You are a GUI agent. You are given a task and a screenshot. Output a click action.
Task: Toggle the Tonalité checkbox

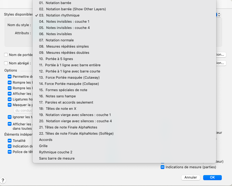pos(10,141)
